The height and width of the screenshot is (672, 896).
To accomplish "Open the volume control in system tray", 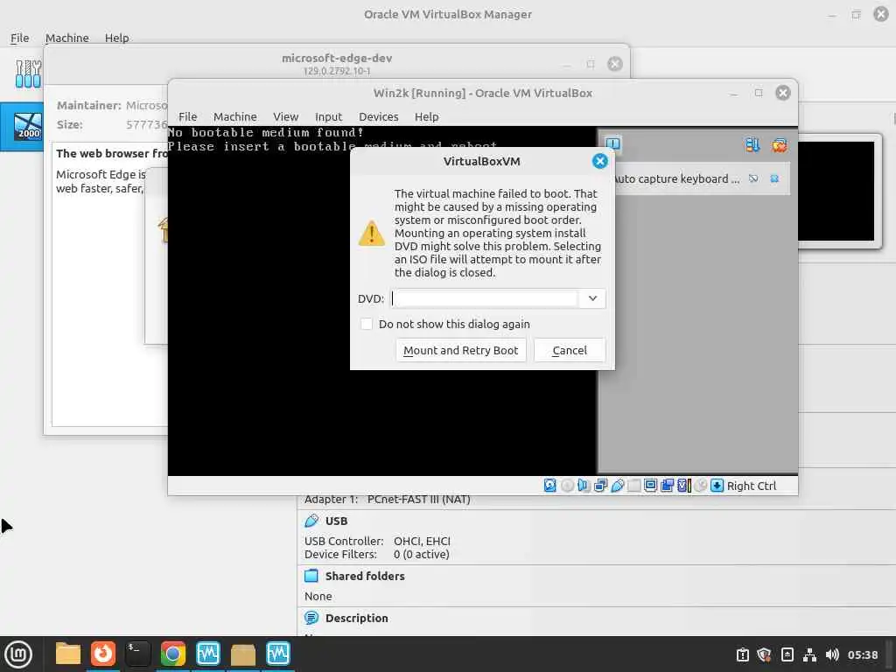I will pyautogui.click(x=833, y=654).
